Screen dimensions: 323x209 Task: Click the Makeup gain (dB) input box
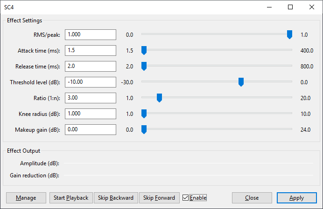tap(91, 130)
